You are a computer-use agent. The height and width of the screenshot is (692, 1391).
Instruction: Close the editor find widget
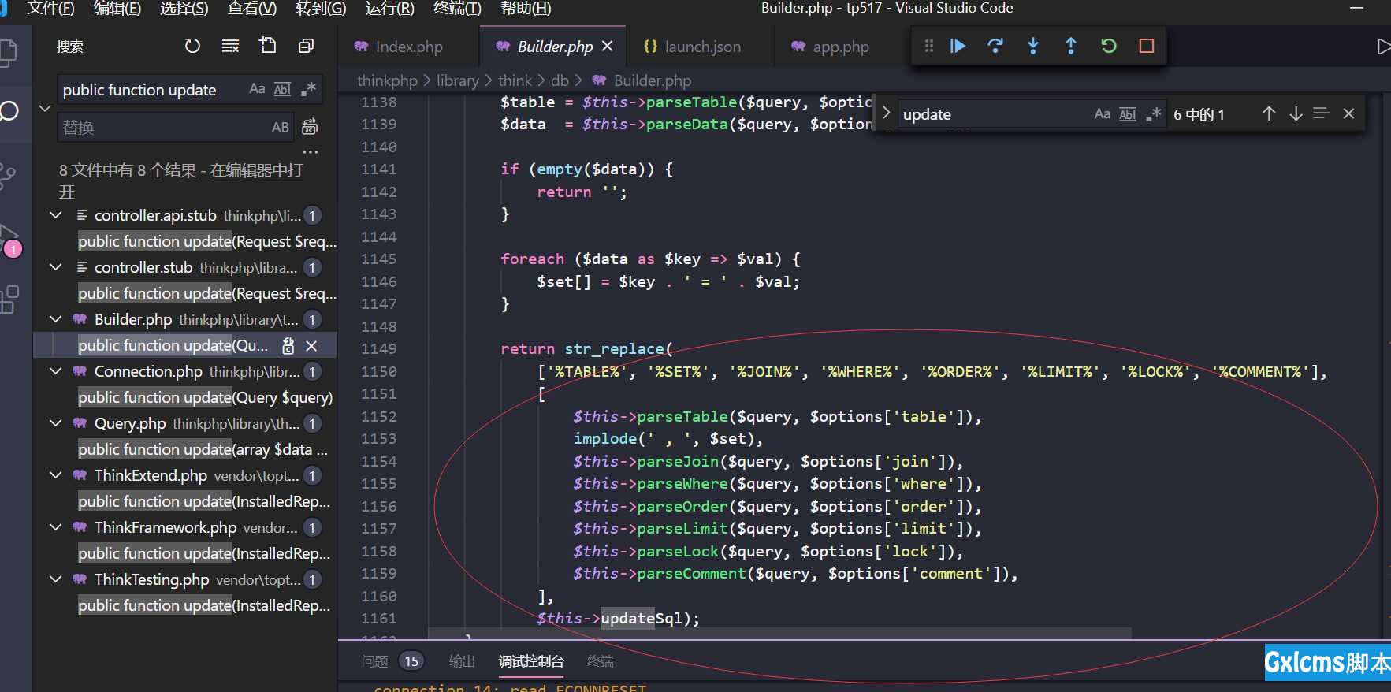click(1348, 113)
